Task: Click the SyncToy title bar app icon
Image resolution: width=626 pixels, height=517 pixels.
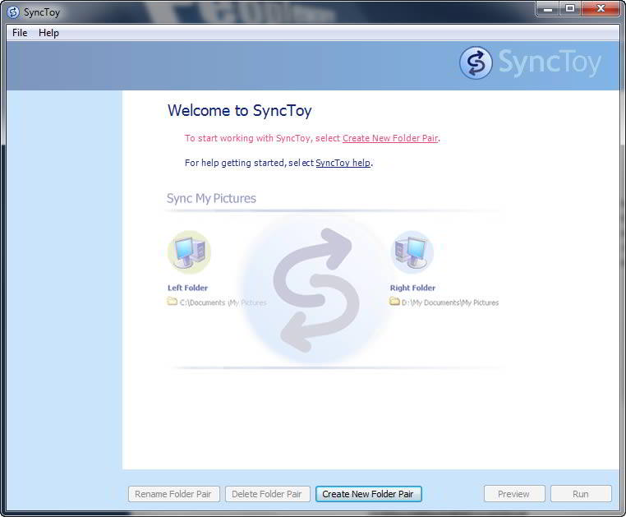Action: tap(13, 12)
